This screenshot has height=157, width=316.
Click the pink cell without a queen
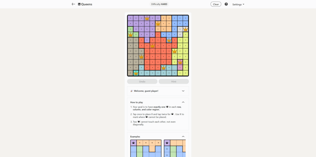[180, 68]
